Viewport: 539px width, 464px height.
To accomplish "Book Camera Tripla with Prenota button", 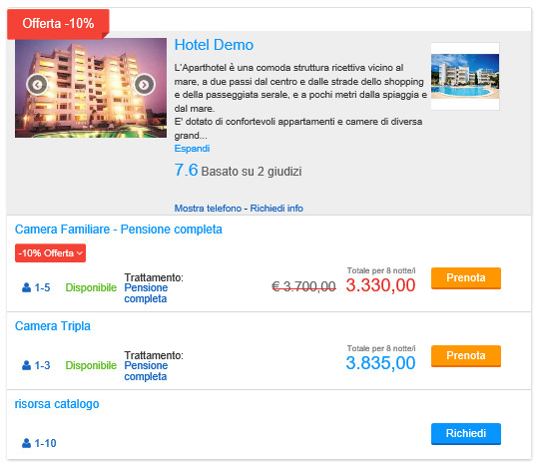I will point(466,355).
